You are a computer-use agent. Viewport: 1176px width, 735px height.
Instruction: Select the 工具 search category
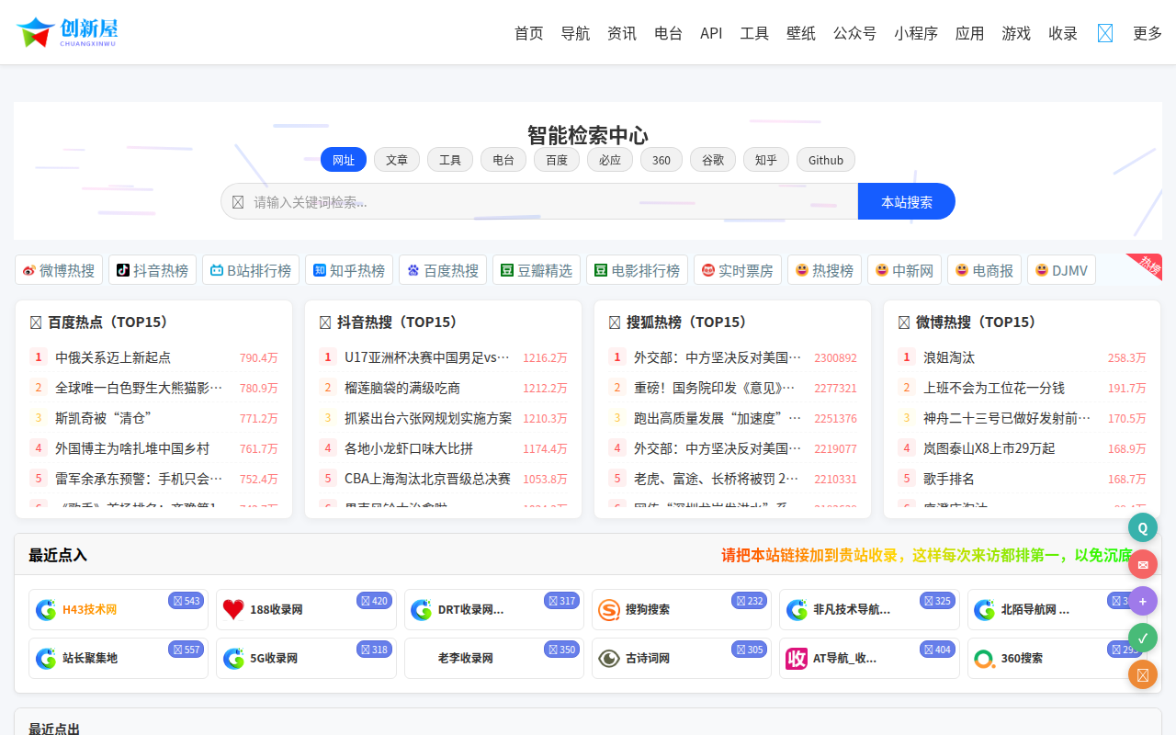[450, 160]
